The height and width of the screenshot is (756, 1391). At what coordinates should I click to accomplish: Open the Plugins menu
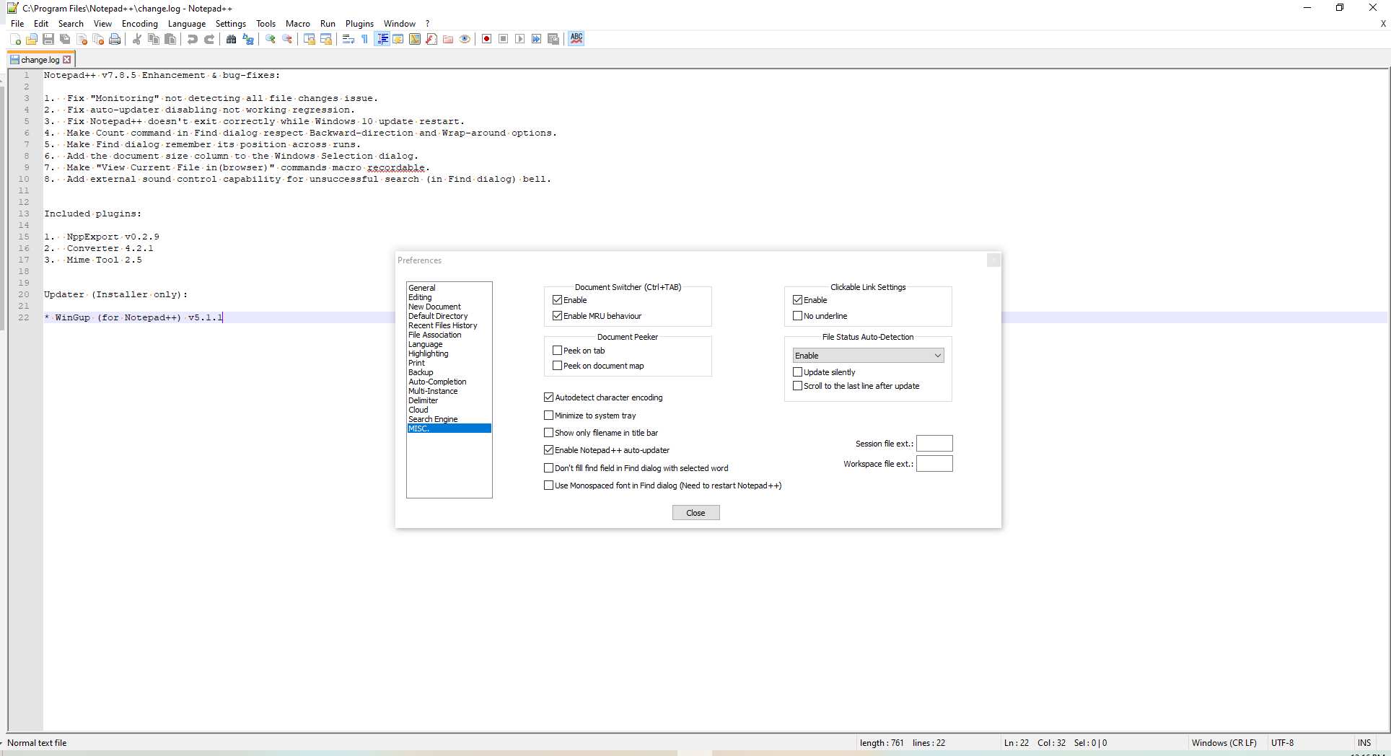click(359, 24)
